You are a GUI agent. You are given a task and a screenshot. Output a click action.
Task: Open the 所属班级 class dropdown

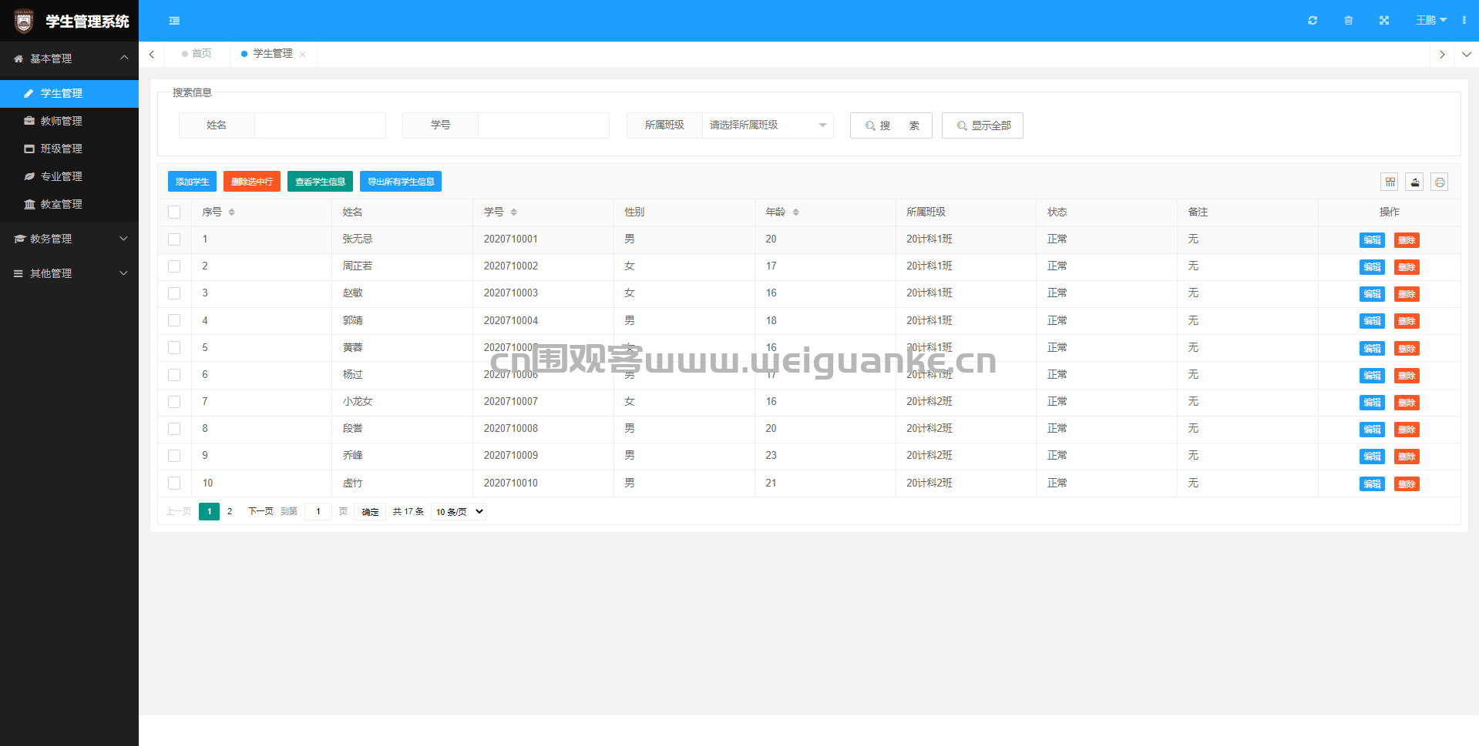[768, 125]
